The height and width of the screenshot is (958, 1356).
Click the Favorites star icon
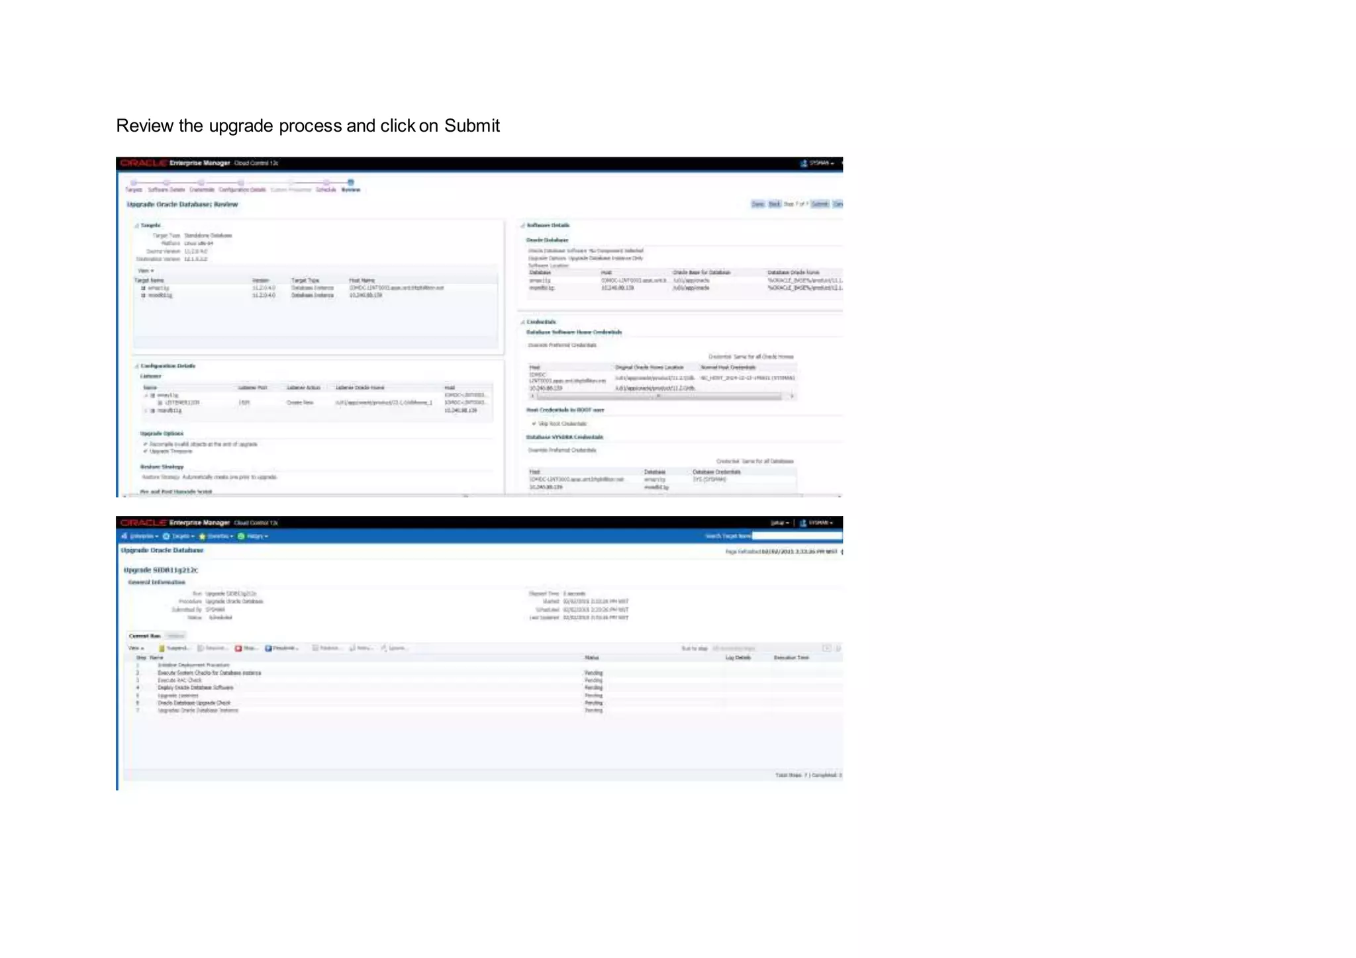coord(202,537)
